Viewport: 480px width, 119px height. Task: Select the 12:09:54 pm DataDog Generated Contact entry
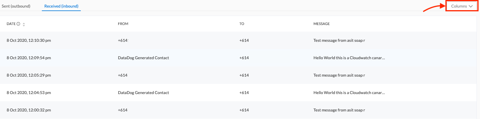point(144,58)
